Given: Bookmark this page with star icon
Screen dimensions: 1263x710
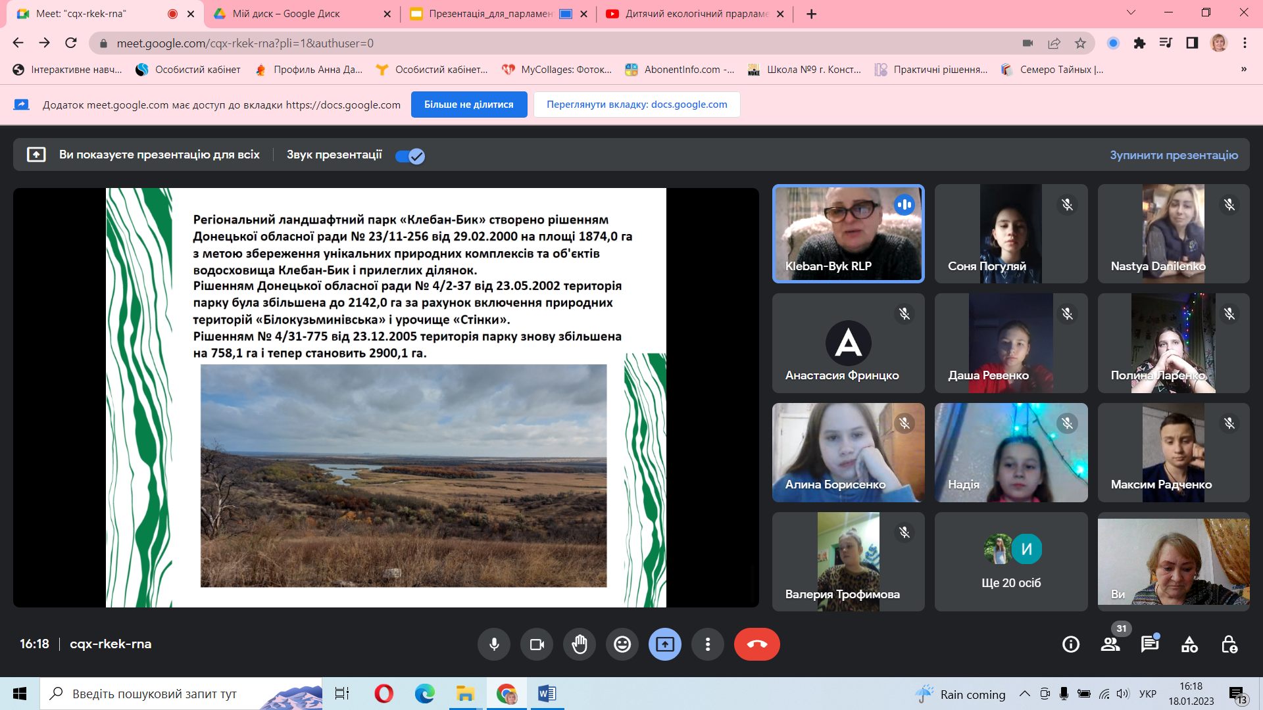Looking at the screenshot, I should pyautogui.click(x=1080, y=43).
